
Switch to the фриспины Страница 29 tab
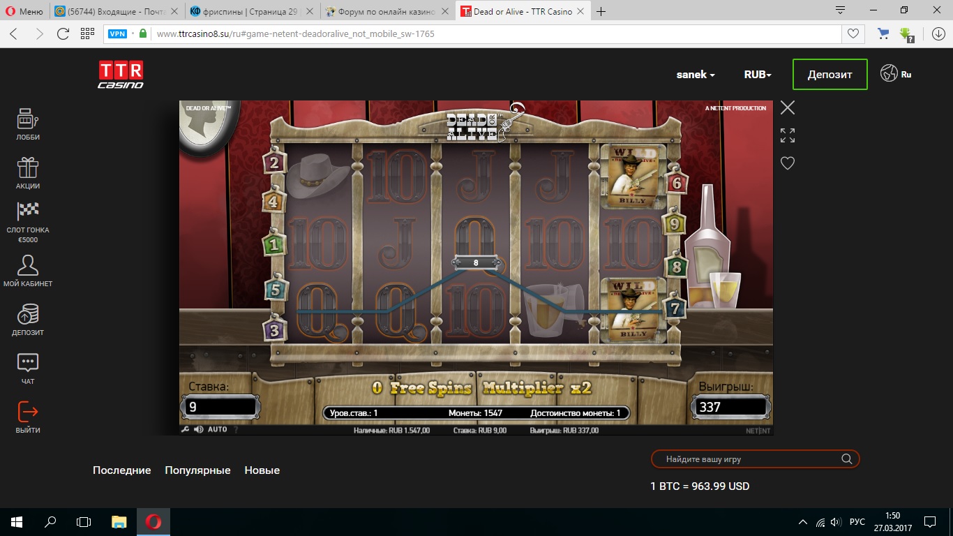(252, 12)
